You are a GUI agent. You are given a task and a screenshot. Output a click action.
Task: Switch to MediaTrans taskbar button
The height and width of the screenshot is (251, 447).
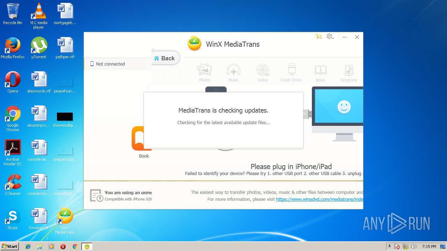[87, 246]
